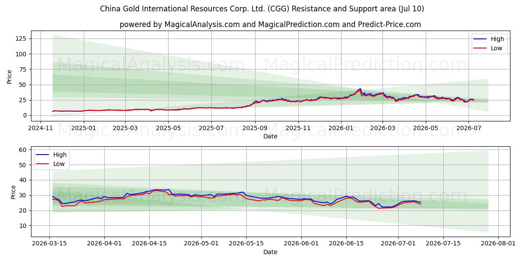
Task: Click the 2026-05-01 date label
Action: click(202, 244)
